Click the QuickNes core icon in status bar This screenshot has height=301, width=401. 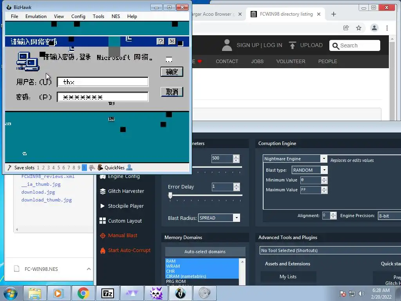pyautogui.click(x=100, y=167)
